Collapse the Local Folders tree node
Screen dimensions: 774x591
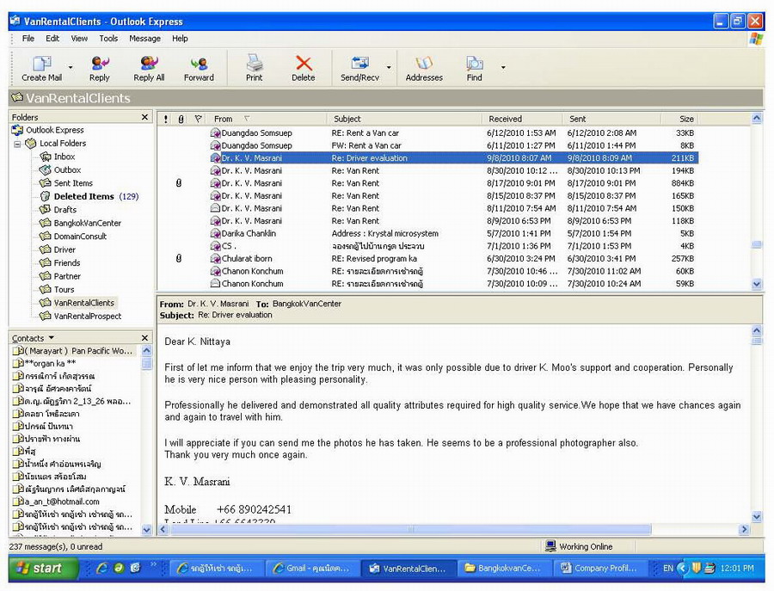[17, 144]
